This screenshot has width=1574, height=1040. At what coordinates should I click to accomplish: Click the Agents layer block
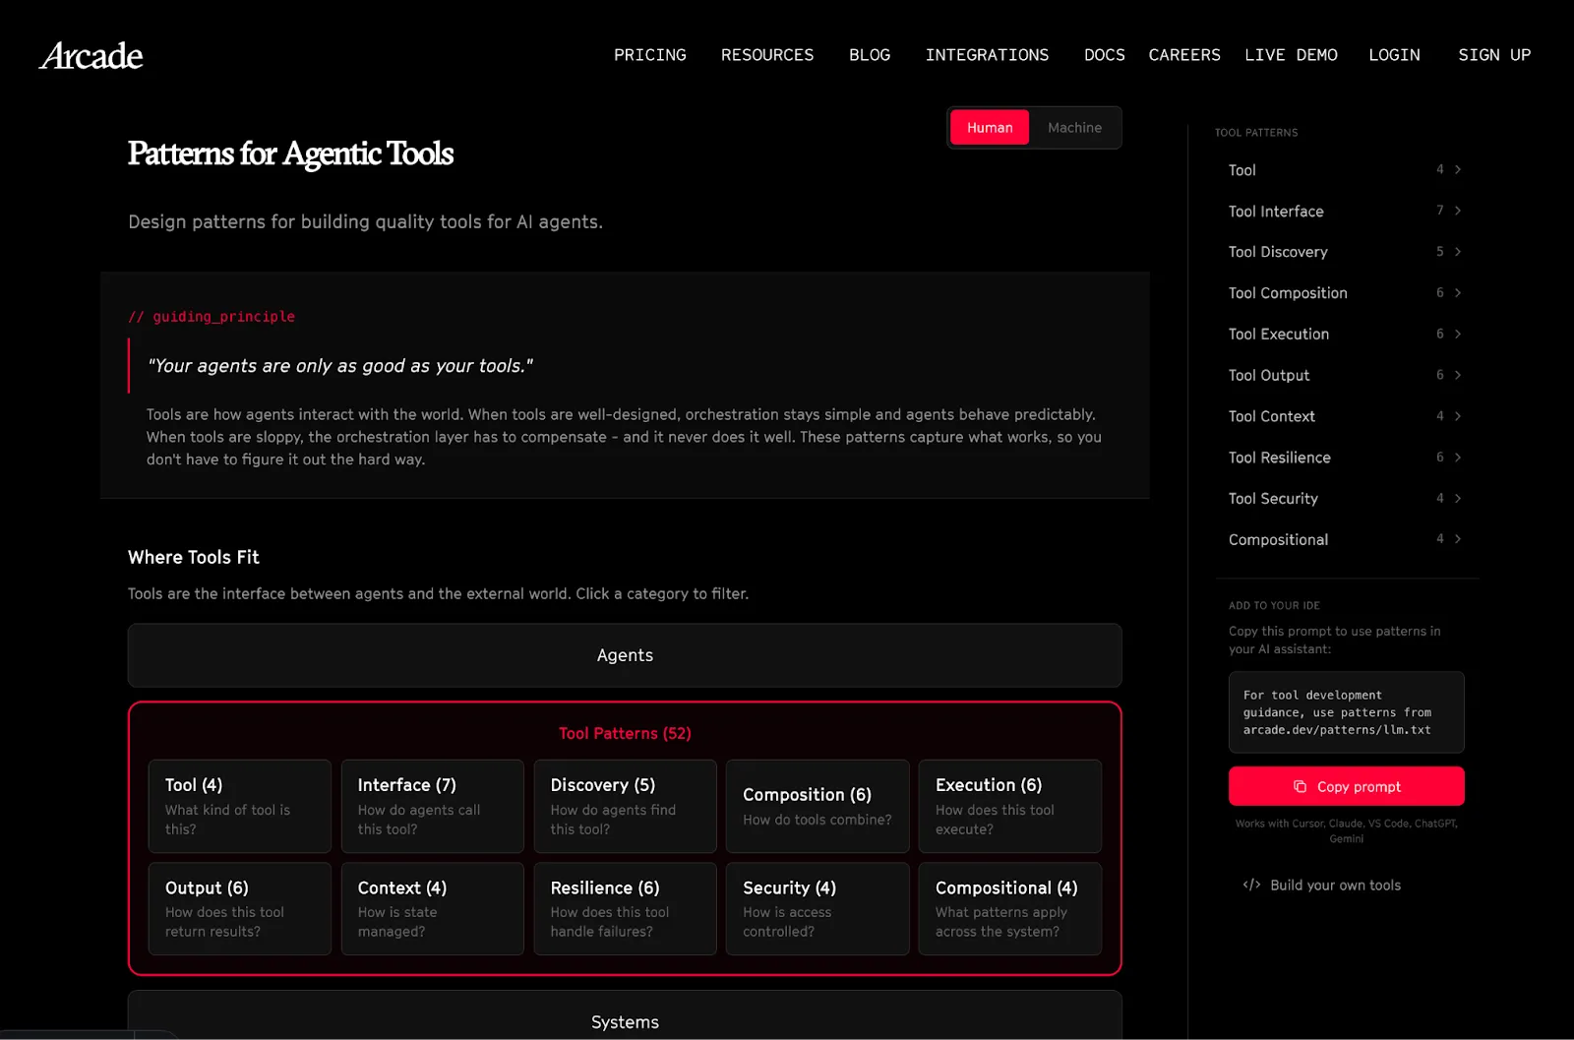click(625, 655)
